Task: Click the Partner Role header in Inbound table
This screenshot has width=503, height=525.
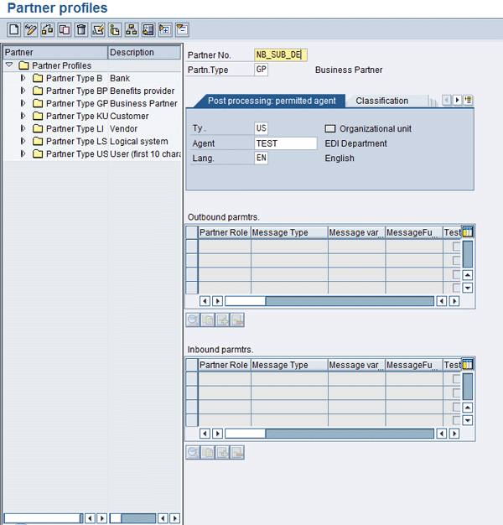Action: (223, 365)
